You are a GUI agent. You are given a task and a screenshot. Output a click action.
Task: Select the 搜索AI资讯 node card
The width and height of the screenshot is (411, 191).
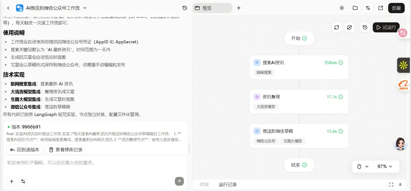tap(299, 67)
